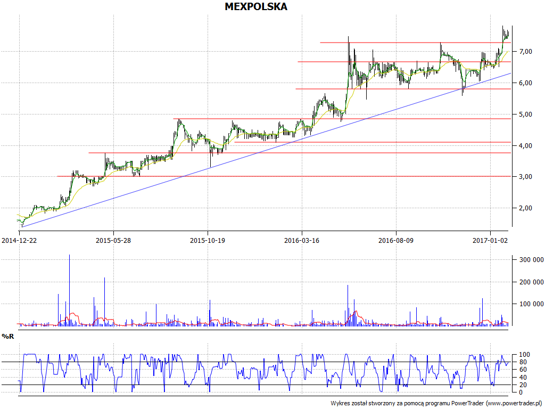Screen dimensions: 545x409
Task: Click the 300 000 volume axis label
Action: (532, 259)
